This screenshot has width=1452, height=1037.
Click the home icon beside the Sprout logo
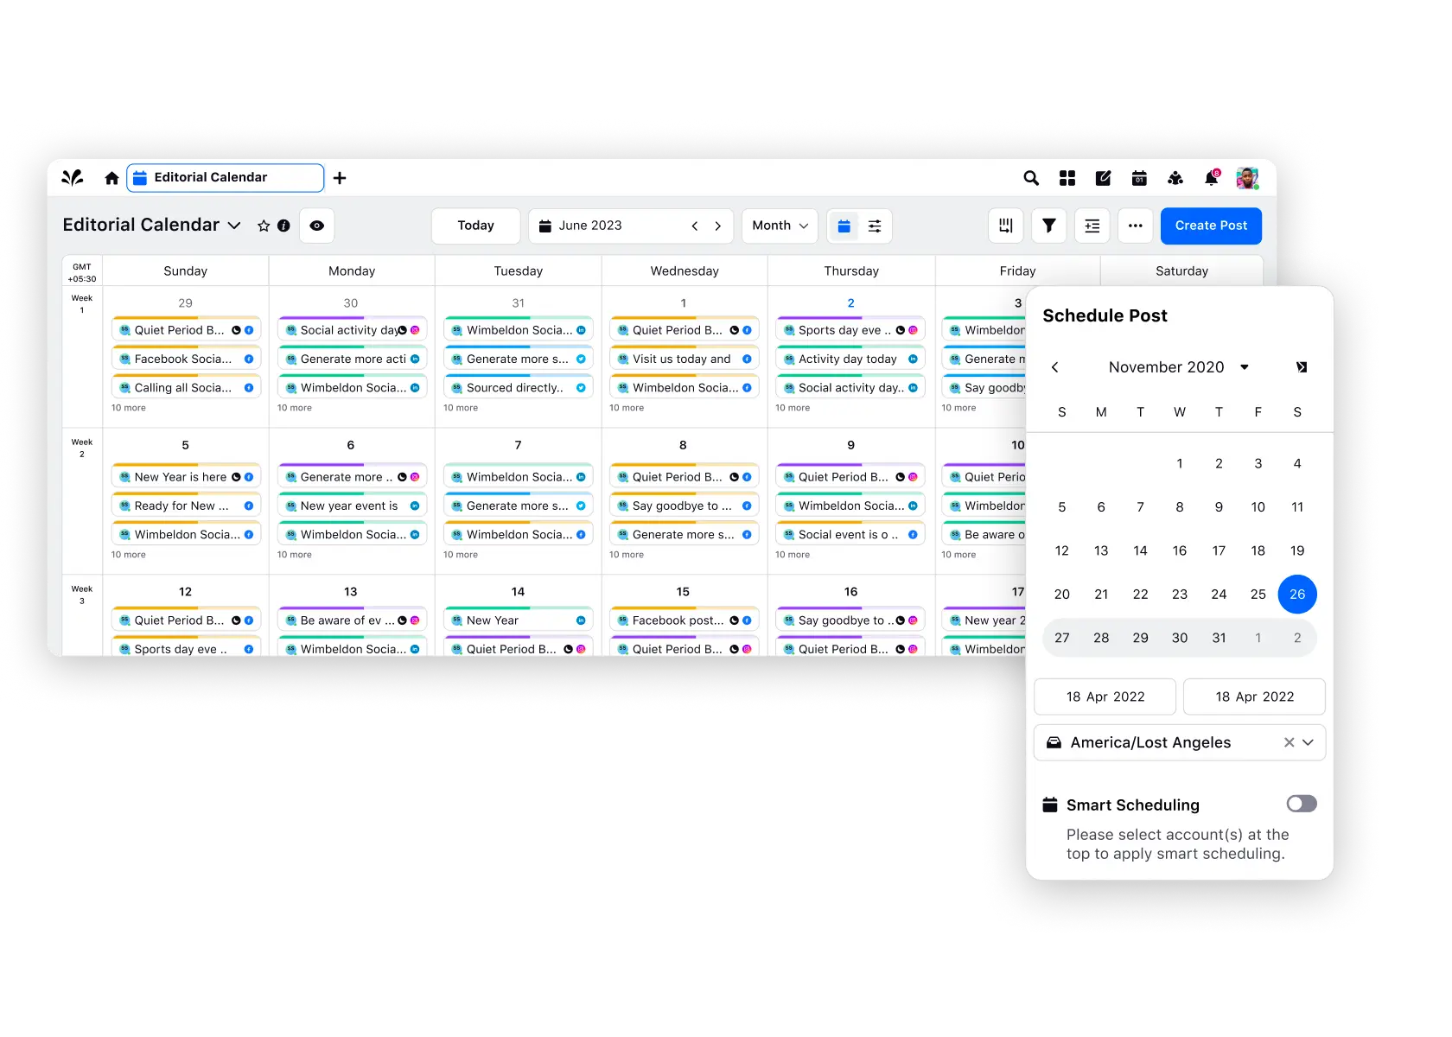[x=111, y=178]
